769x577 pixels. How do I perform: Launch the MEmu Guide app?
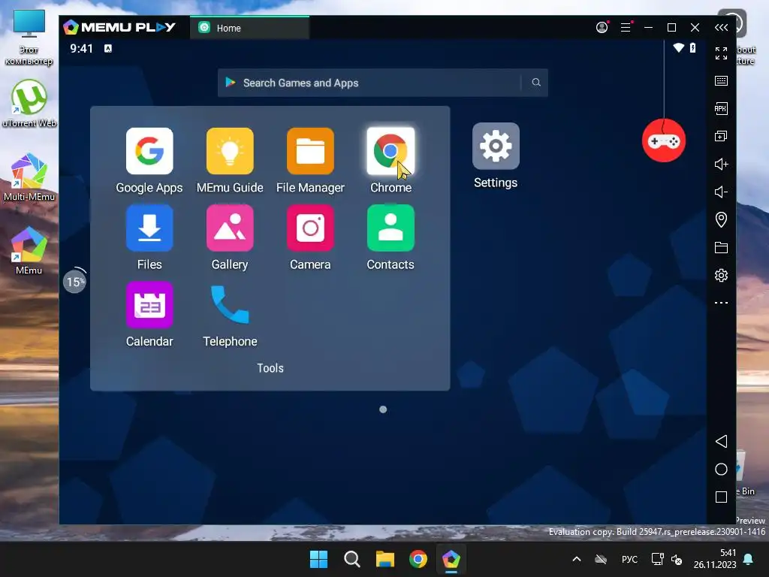tap(230, 151)
